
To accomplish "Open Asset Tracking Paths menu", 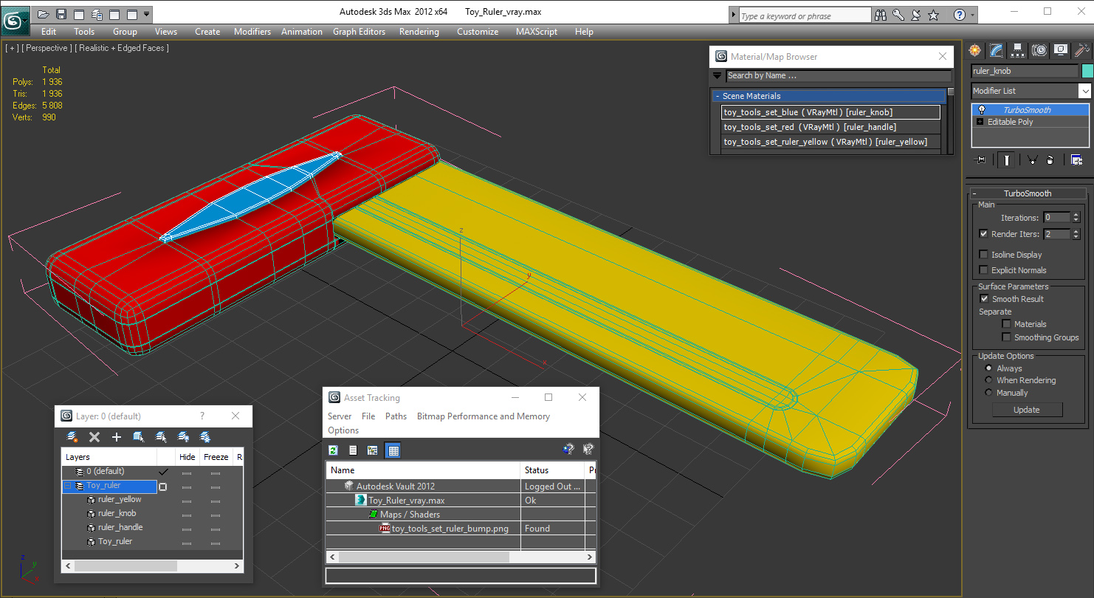I will 396,416.
